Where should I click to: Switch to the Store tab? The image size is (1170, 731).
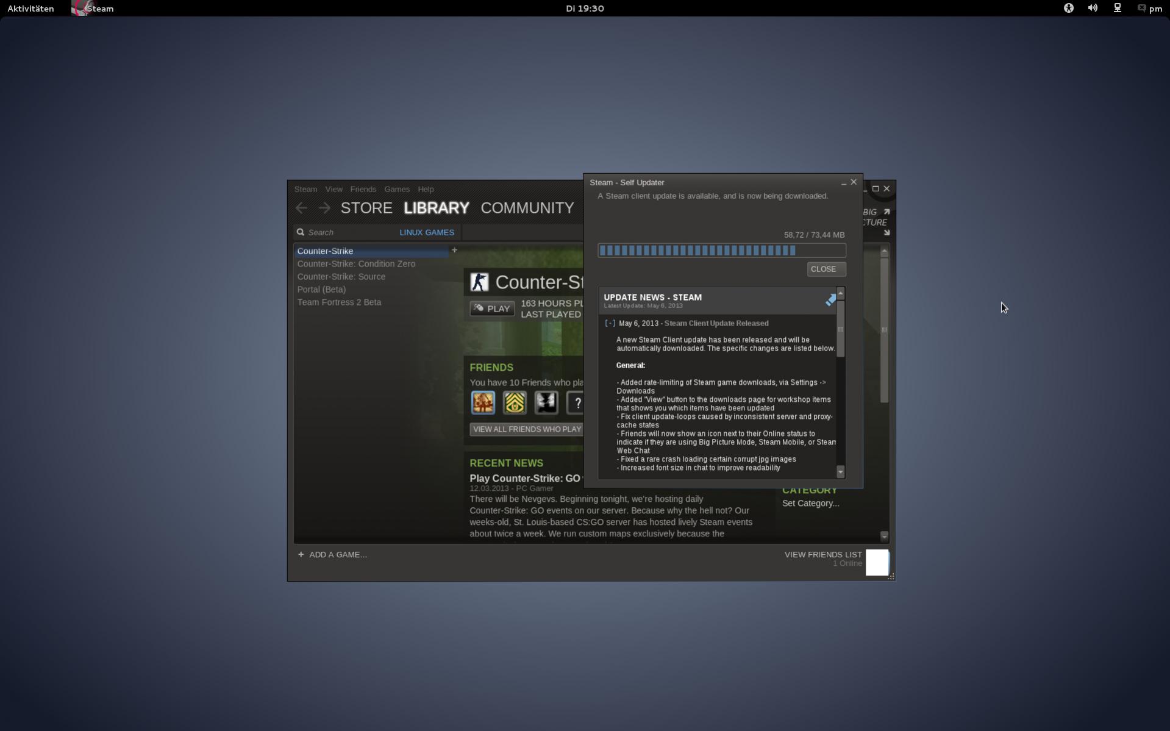(366, 208)
